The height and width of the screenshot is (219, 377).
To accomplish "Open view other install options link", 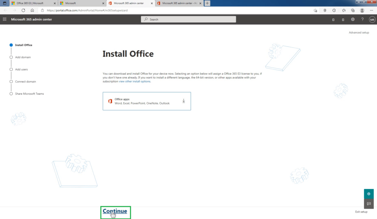I will 135,82.
